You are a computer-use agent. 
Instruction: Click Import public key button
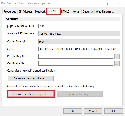(x=80, y=94)
